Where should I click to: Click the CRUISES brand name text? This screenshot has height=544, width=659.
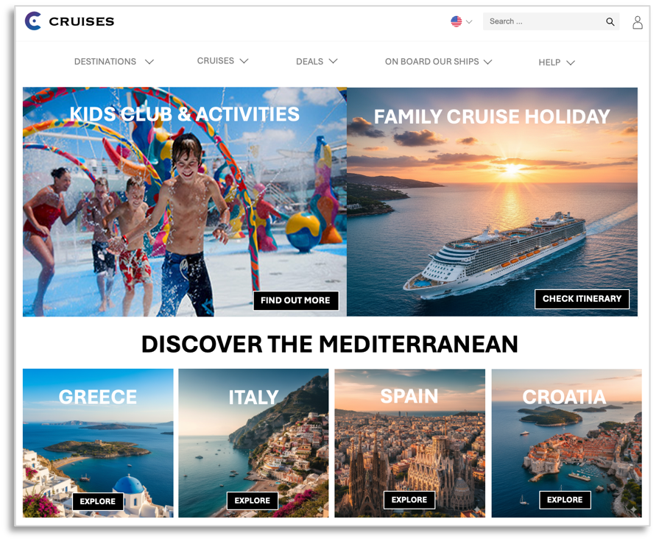[x=82, y=21]
